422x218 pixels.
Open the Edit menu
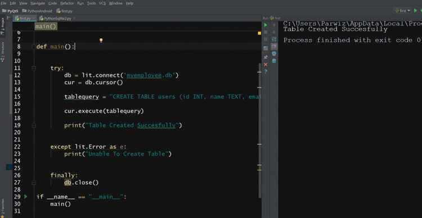tap(13, 3)
